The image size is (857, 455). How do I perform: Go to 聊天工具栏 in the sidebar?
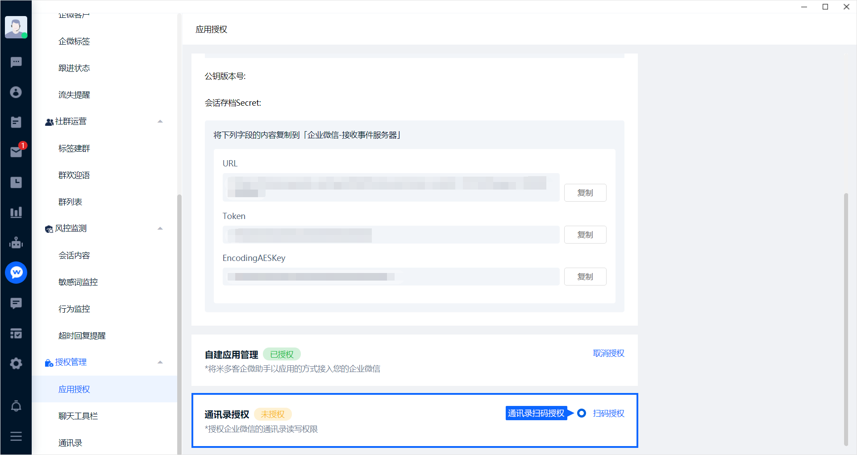78,416
